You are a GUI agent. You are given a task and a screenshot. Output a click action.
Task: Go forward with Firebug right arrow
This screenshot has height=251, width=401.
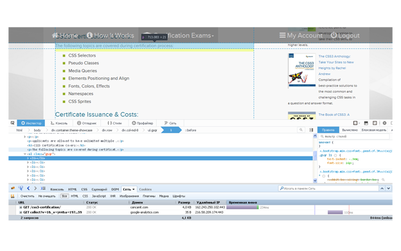click(35, 189)
